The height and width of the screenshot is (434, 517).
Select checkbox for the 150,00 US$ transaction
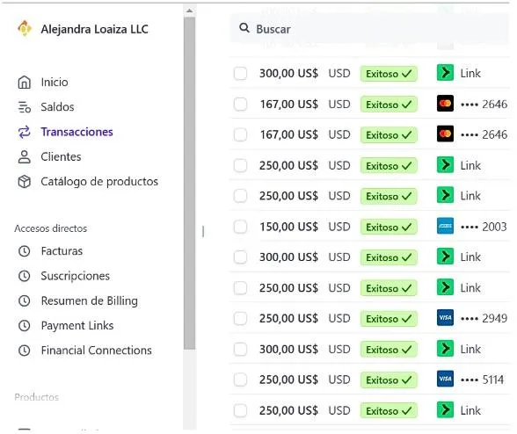[240, 227]
